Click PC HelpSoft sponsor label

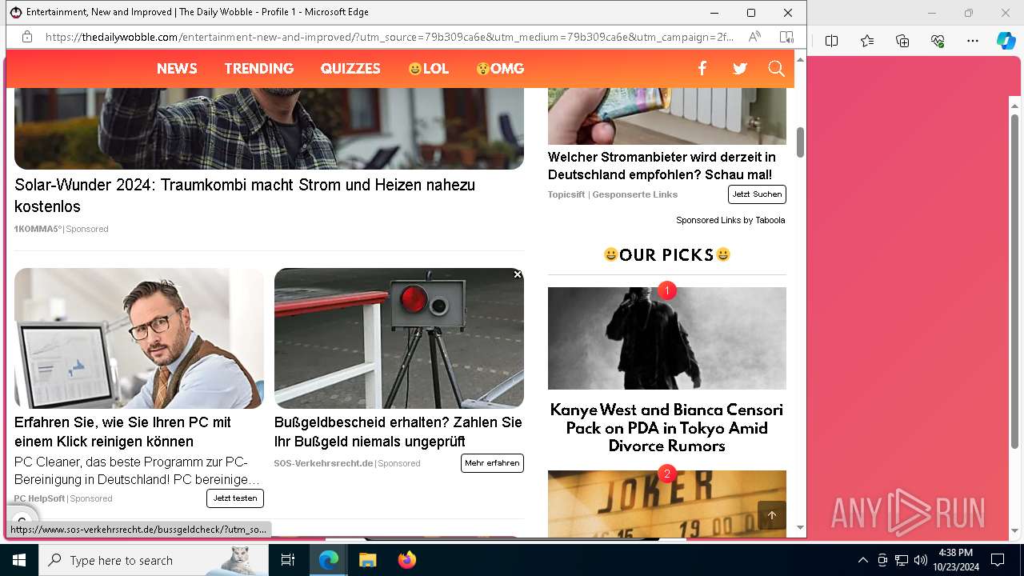tap(39, 498)
